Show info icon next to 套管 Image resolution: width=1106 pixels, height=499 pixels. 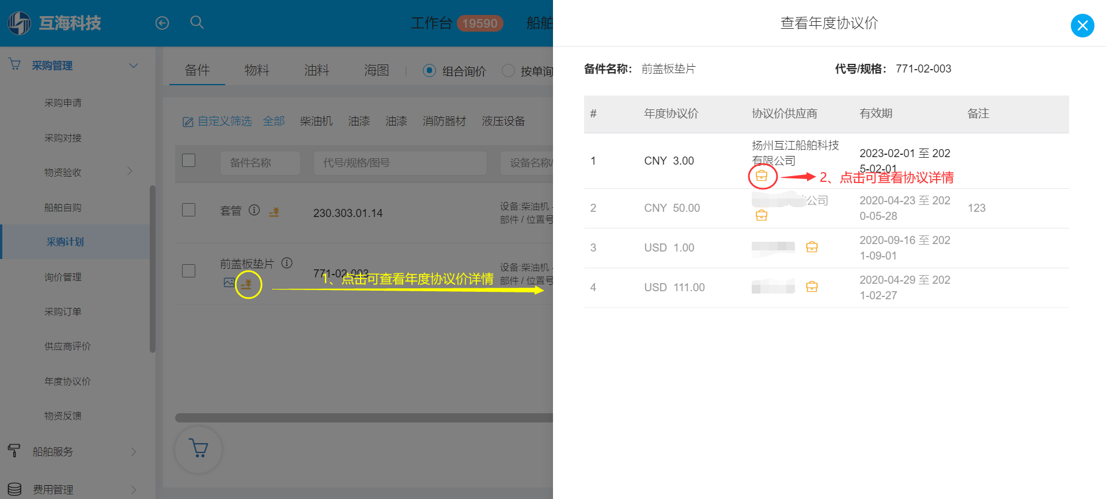pyautogui.click(x=254, y=210)
